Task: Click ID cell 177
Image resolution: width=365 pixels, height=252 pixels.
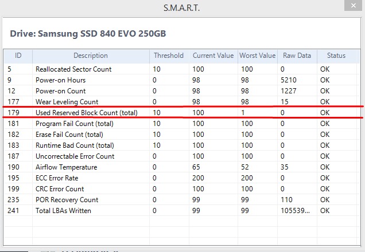Action: [13, 102]
